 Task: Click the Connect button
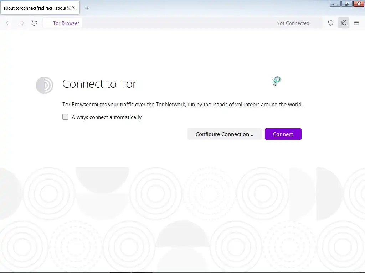pyautogui.click(x=283, y=134)
